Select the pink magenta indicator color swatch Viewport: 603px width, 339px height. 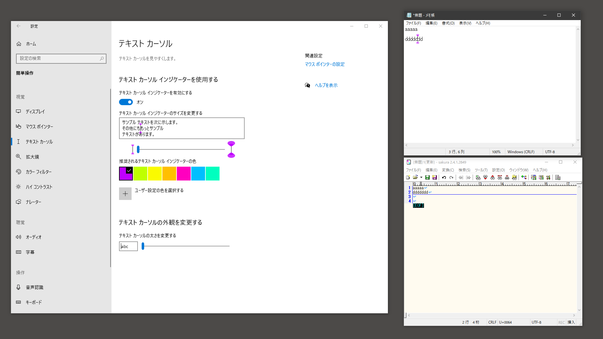[x=184, y=174]
